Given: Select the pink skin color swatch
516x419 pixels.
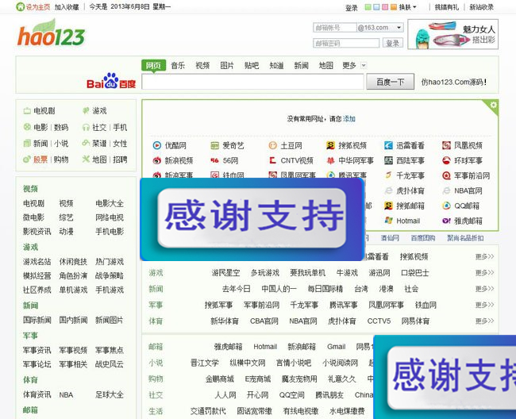Looking at the screenshot, I should (385, 7).
